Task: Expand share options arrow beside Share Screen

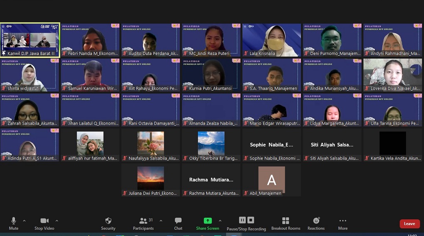Action: coord(220,221)
